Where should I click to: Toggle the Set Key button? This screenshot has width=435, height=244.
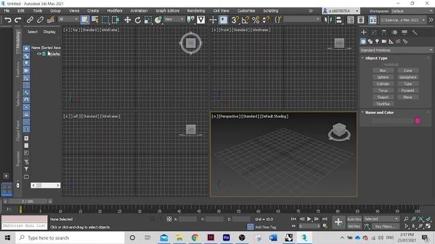point(354,226)
